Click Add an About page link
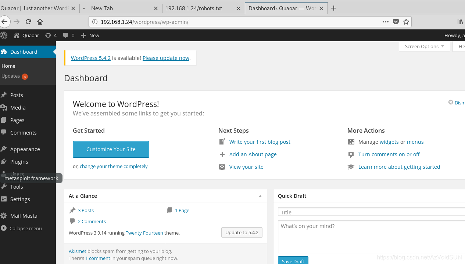 click(253, 154)
